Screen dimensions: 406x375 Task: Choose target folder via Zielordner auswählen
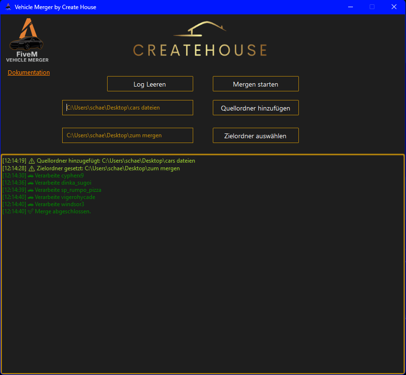pyautogui.click(x=255, y=136)
